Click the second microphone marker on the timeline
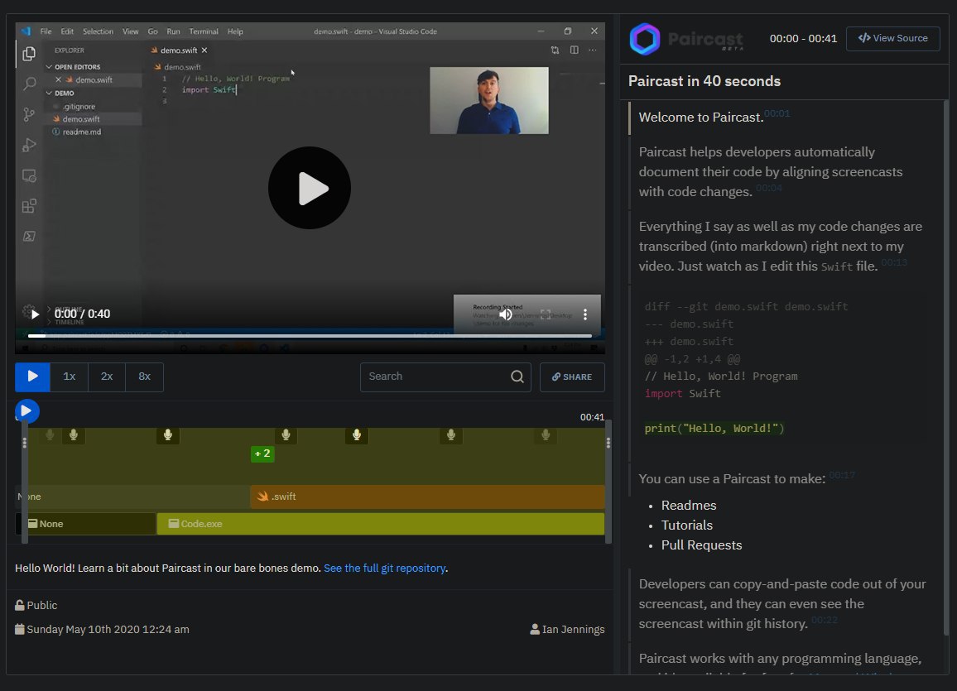 coord(73,434)
